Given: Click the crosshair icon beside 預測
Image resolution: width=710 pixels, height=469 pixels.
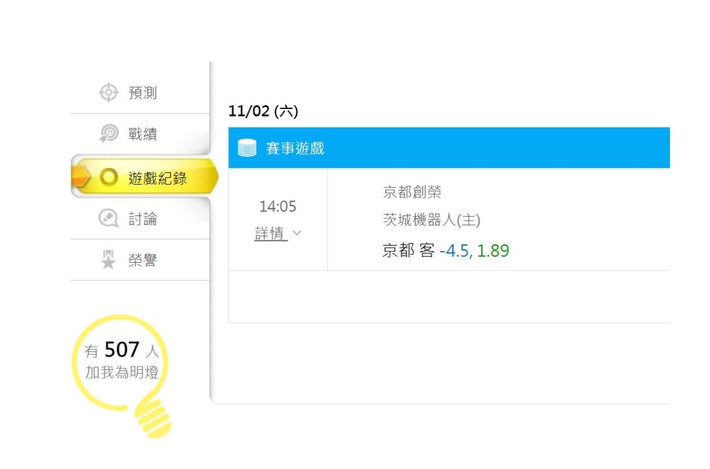Looking at the screenshot, I should click(x=108, y=92).
